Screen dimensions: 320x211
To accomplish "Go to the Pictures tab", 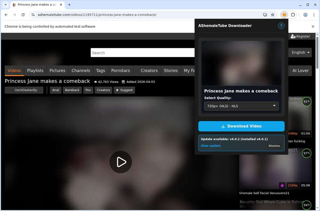I will pos(57,71).
